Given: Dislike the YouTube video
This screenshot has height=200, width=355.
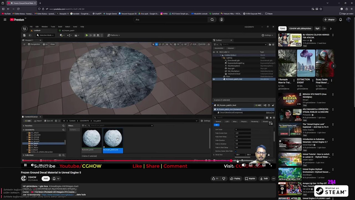Looking at the screenshot, I should coord(224,179).
